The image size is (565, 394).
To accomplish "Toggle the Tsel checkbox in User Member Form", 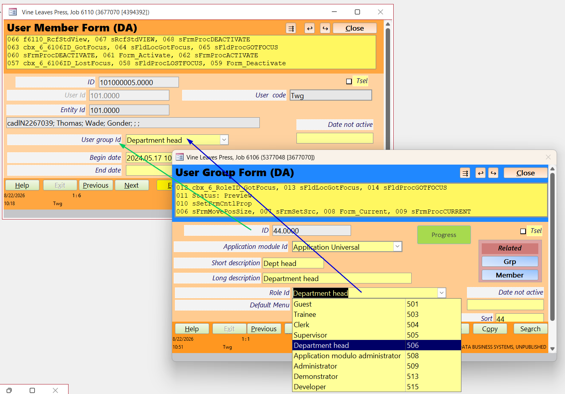I will click(x=349, y=82).
